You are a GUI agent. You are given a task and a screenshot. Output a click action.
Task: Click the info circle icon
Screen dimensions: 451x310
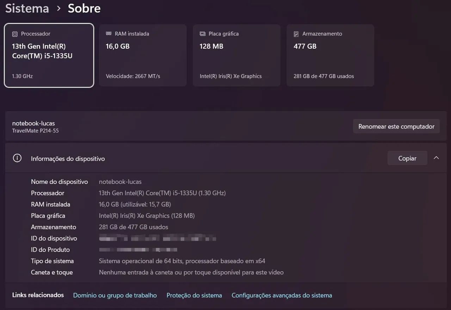coord(17,158)
